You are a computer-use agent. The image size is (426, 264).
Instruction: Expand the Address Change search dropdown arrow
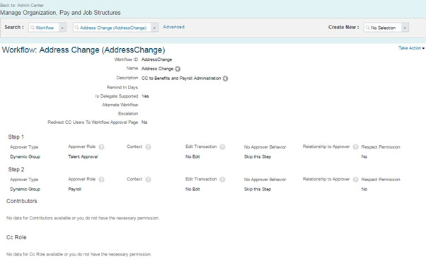click(154, 28)
